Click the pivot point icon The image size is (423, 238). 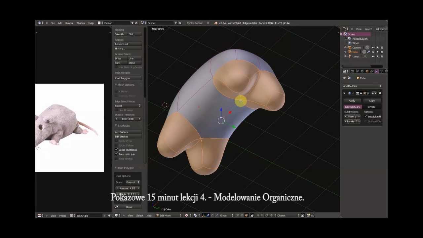click(x=196, y=216)
